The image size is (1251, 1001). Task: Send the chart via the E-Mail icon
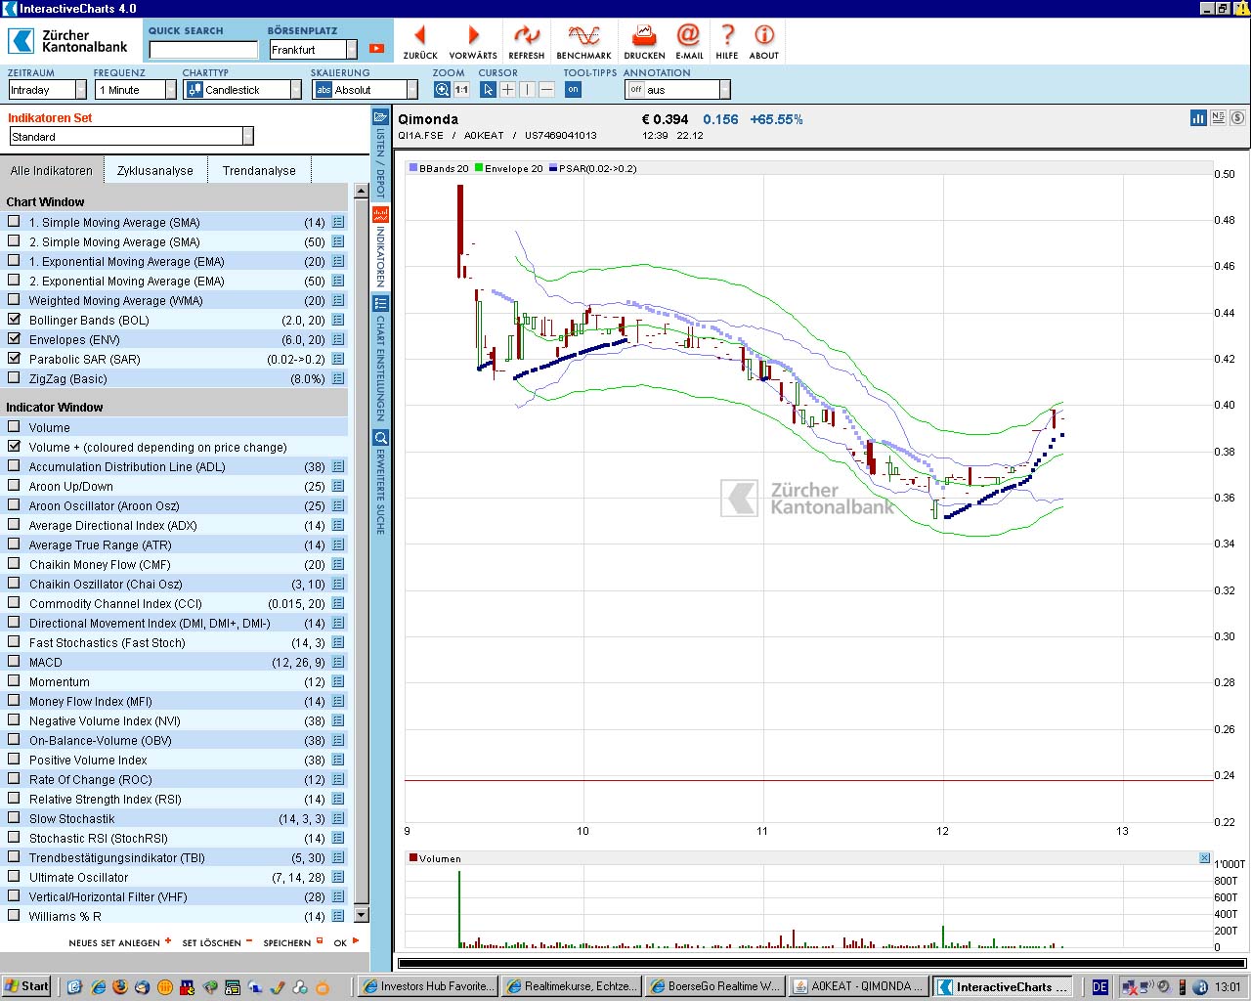coord(689,37)
